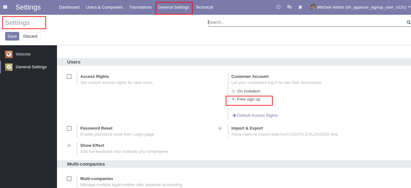
Task: Click the Website sidebar icon
Action: tap(9, 54)
